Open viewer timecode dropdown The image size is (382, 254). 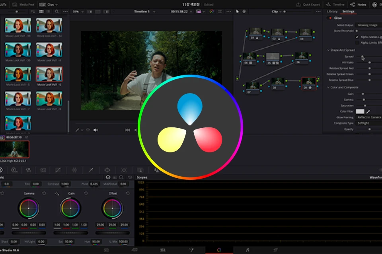pyautogui.click(x=181, y=12)
